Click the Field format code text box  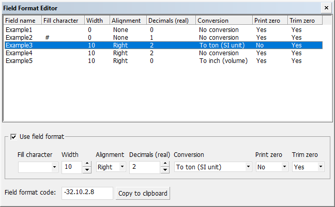pos(87,193)
